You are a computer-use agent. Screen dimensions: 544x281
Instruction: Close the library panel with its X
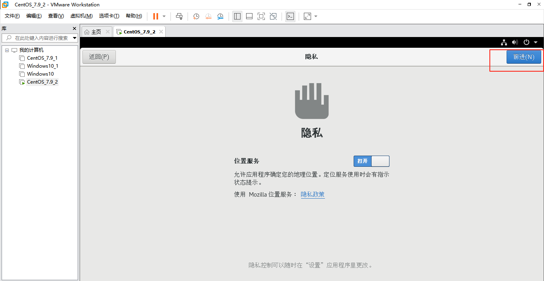[x=74, y=29]
